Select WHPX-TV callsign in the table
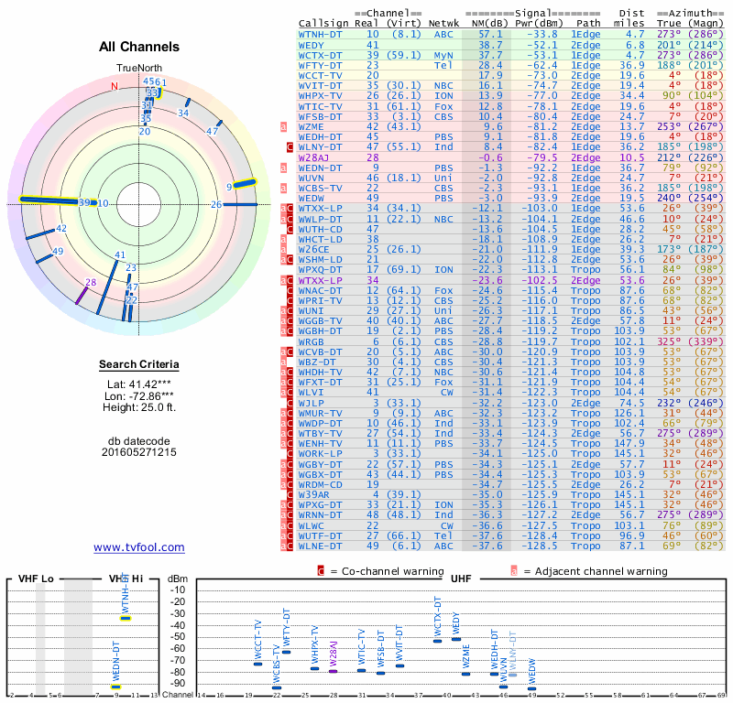The image size is (733, 703). (320, 96)
